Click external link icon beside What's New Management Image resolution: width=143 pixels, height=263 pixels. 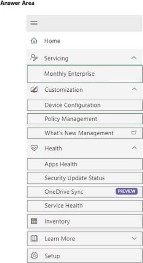134,133
